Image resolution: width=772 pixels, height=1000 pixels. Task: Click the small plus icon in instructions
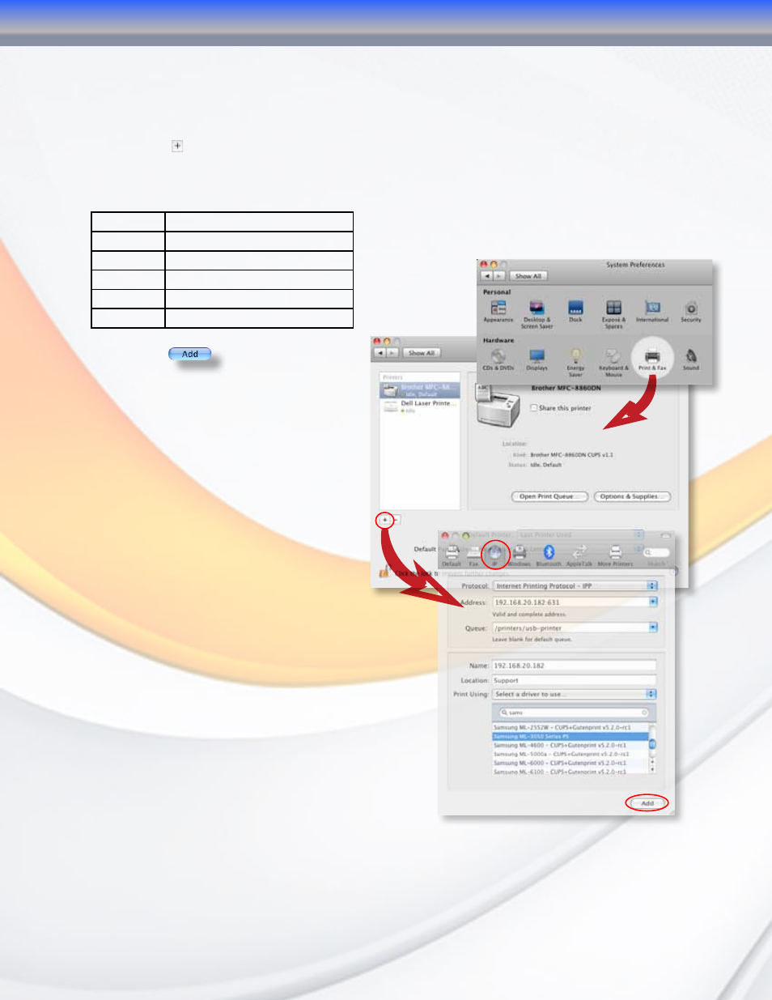tap(177, 146)
